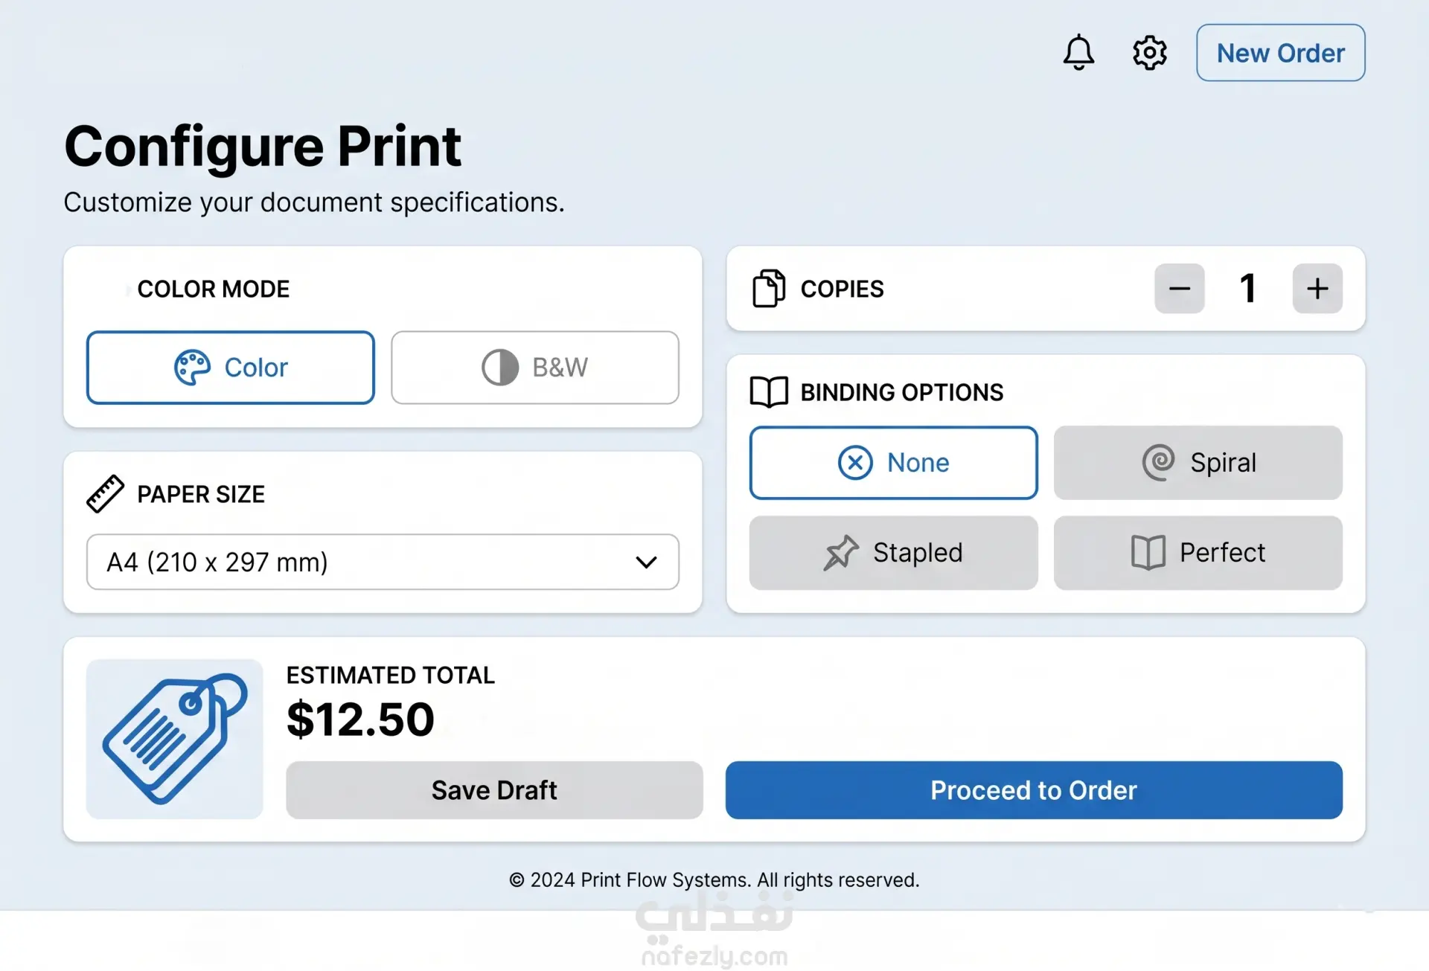Click the copies documents icon
The height and width of the screenshot is (971, 1429).
[768, 288]
